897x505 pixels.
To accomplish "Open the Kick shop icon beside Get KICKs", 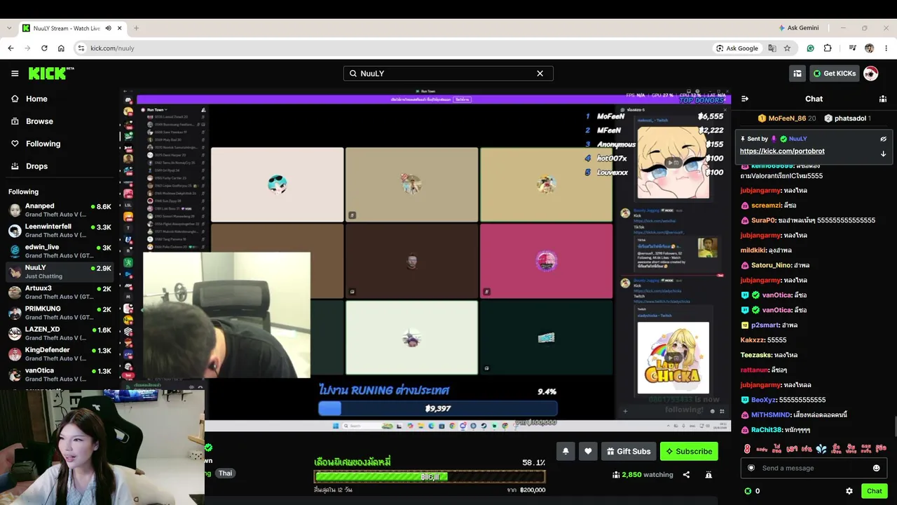I will tap(797, 74).
